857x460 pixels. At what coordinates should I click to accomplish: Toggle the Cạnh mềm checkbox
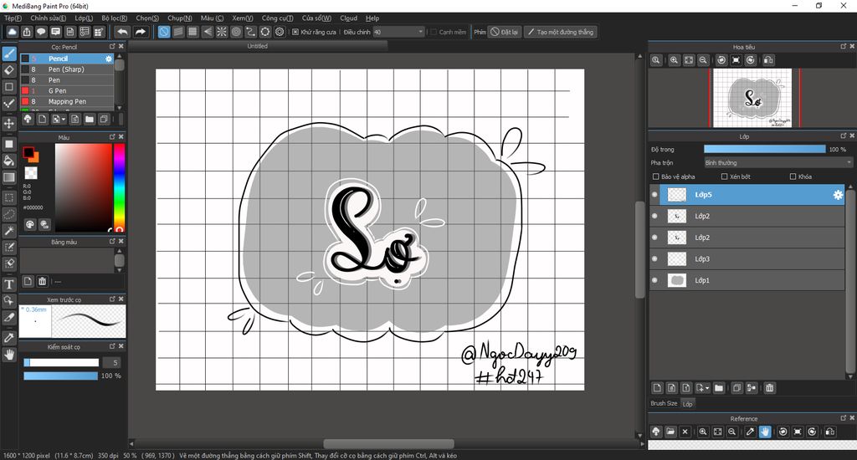tap(434, 33)
